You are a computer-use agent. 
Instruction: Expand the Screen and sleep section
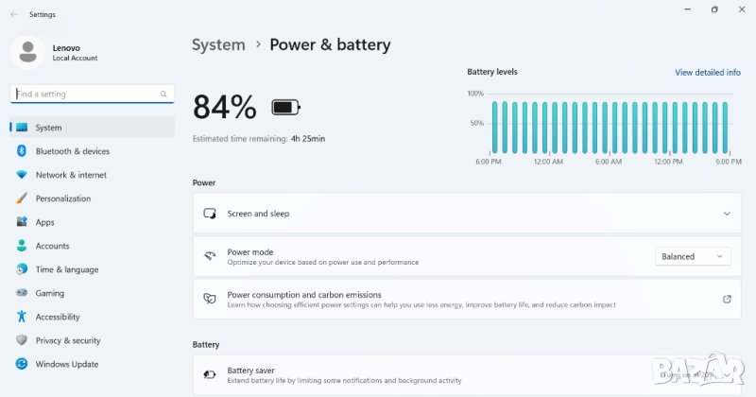coord(727,214)
